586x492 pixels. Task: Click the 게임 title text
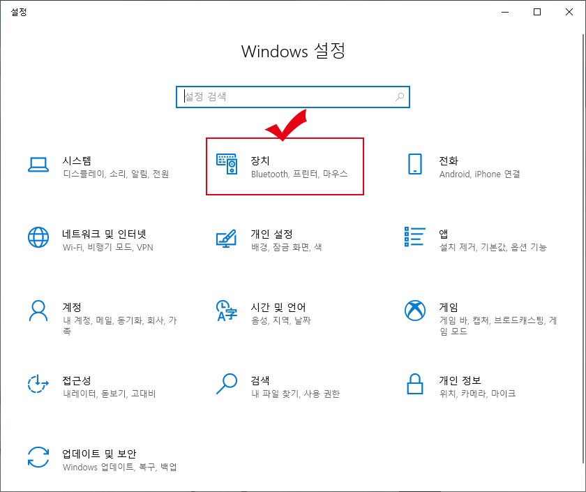click(449, 307)
